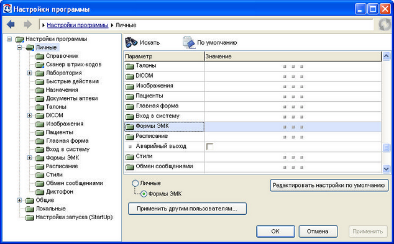Click the 'Отмена' button
Image resolution: width=394 pixels, height=244 pixels.
pos(318,231)
